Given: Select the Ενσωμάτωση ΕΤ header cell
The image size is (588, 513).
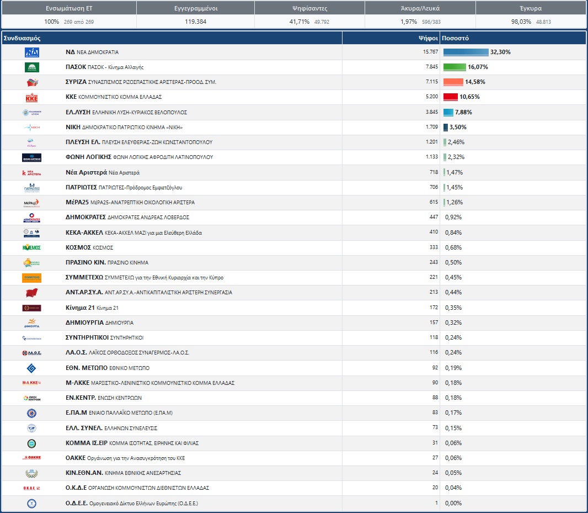Looking at the screenshot, I should tap(69, 8).
